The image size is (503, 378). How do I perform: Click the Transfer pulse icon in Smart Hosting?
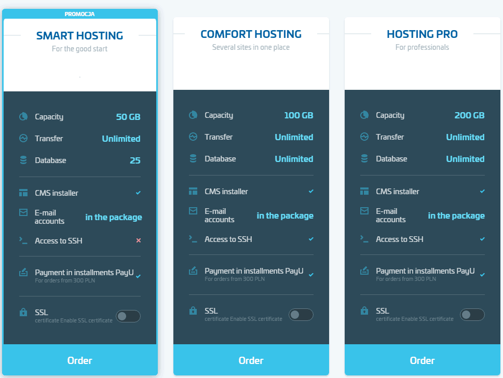click(23, 138)
